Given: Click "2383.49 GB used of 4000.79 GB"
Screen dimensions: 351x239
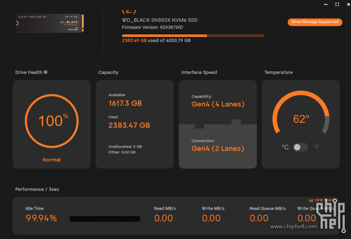Looking at the screenshot, I should [x=156, y=40].
